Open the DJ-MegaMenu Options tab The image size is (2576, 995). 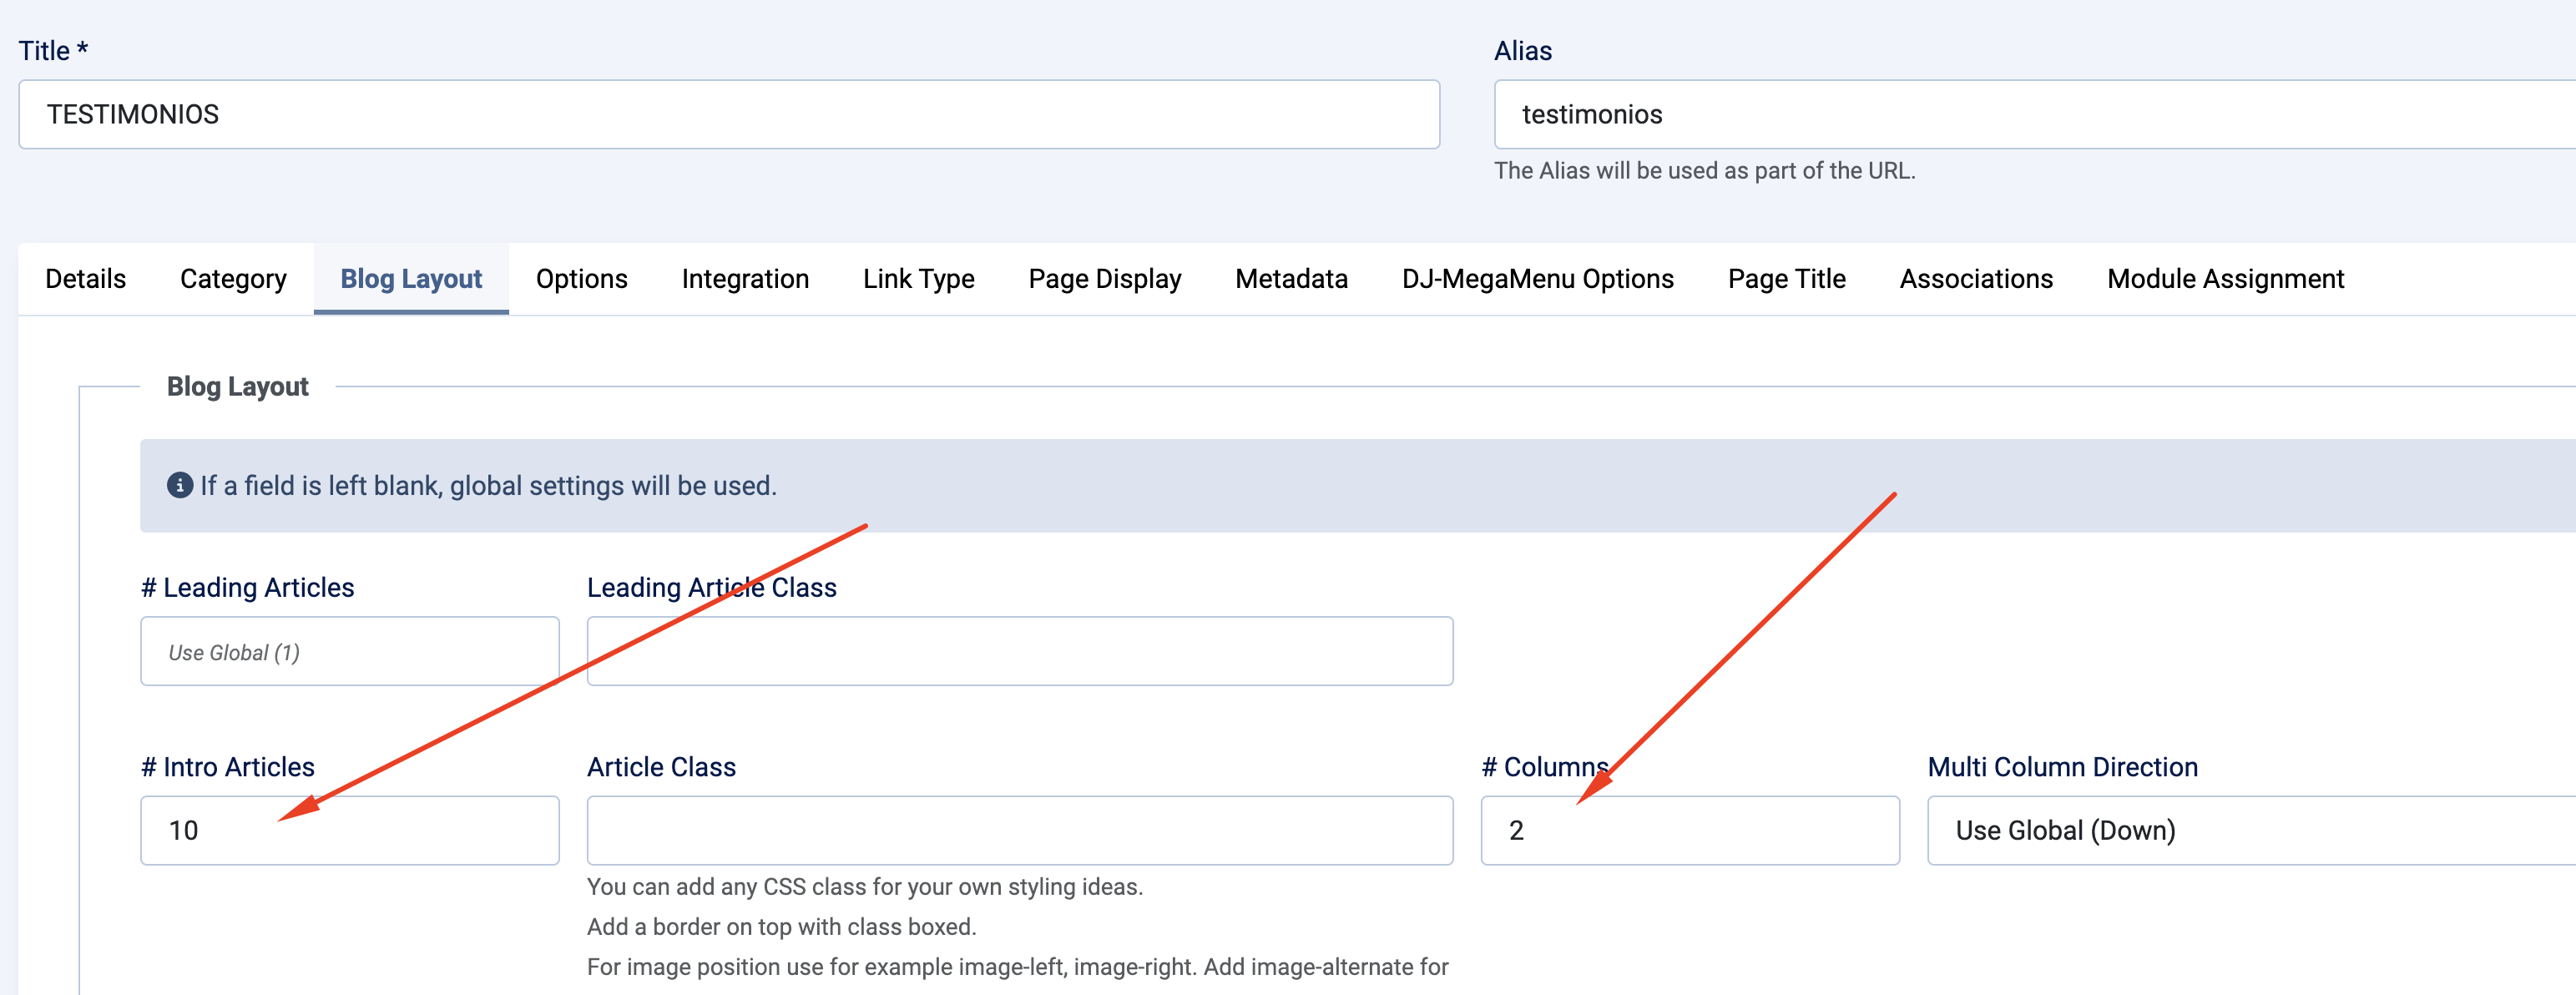[1539, 279]
